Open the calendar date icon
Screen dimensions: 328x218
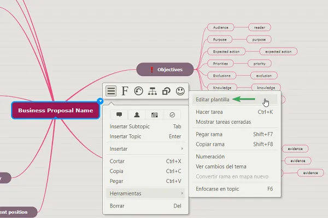(154, 114)
